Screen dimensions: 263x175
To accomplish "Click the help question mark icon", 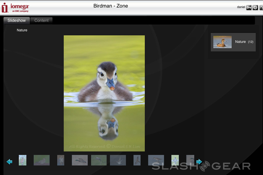I will coord(261,7).
